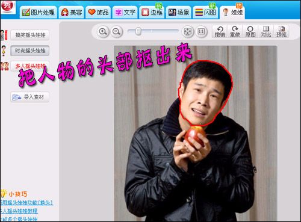301x222 pixels.
Task: Switch to the 闪图 tab
Action: pos(205,13)
